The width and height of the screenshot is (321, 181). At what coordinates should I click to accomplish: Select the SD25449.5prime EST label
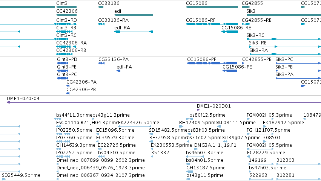click(x=21, y=175)
